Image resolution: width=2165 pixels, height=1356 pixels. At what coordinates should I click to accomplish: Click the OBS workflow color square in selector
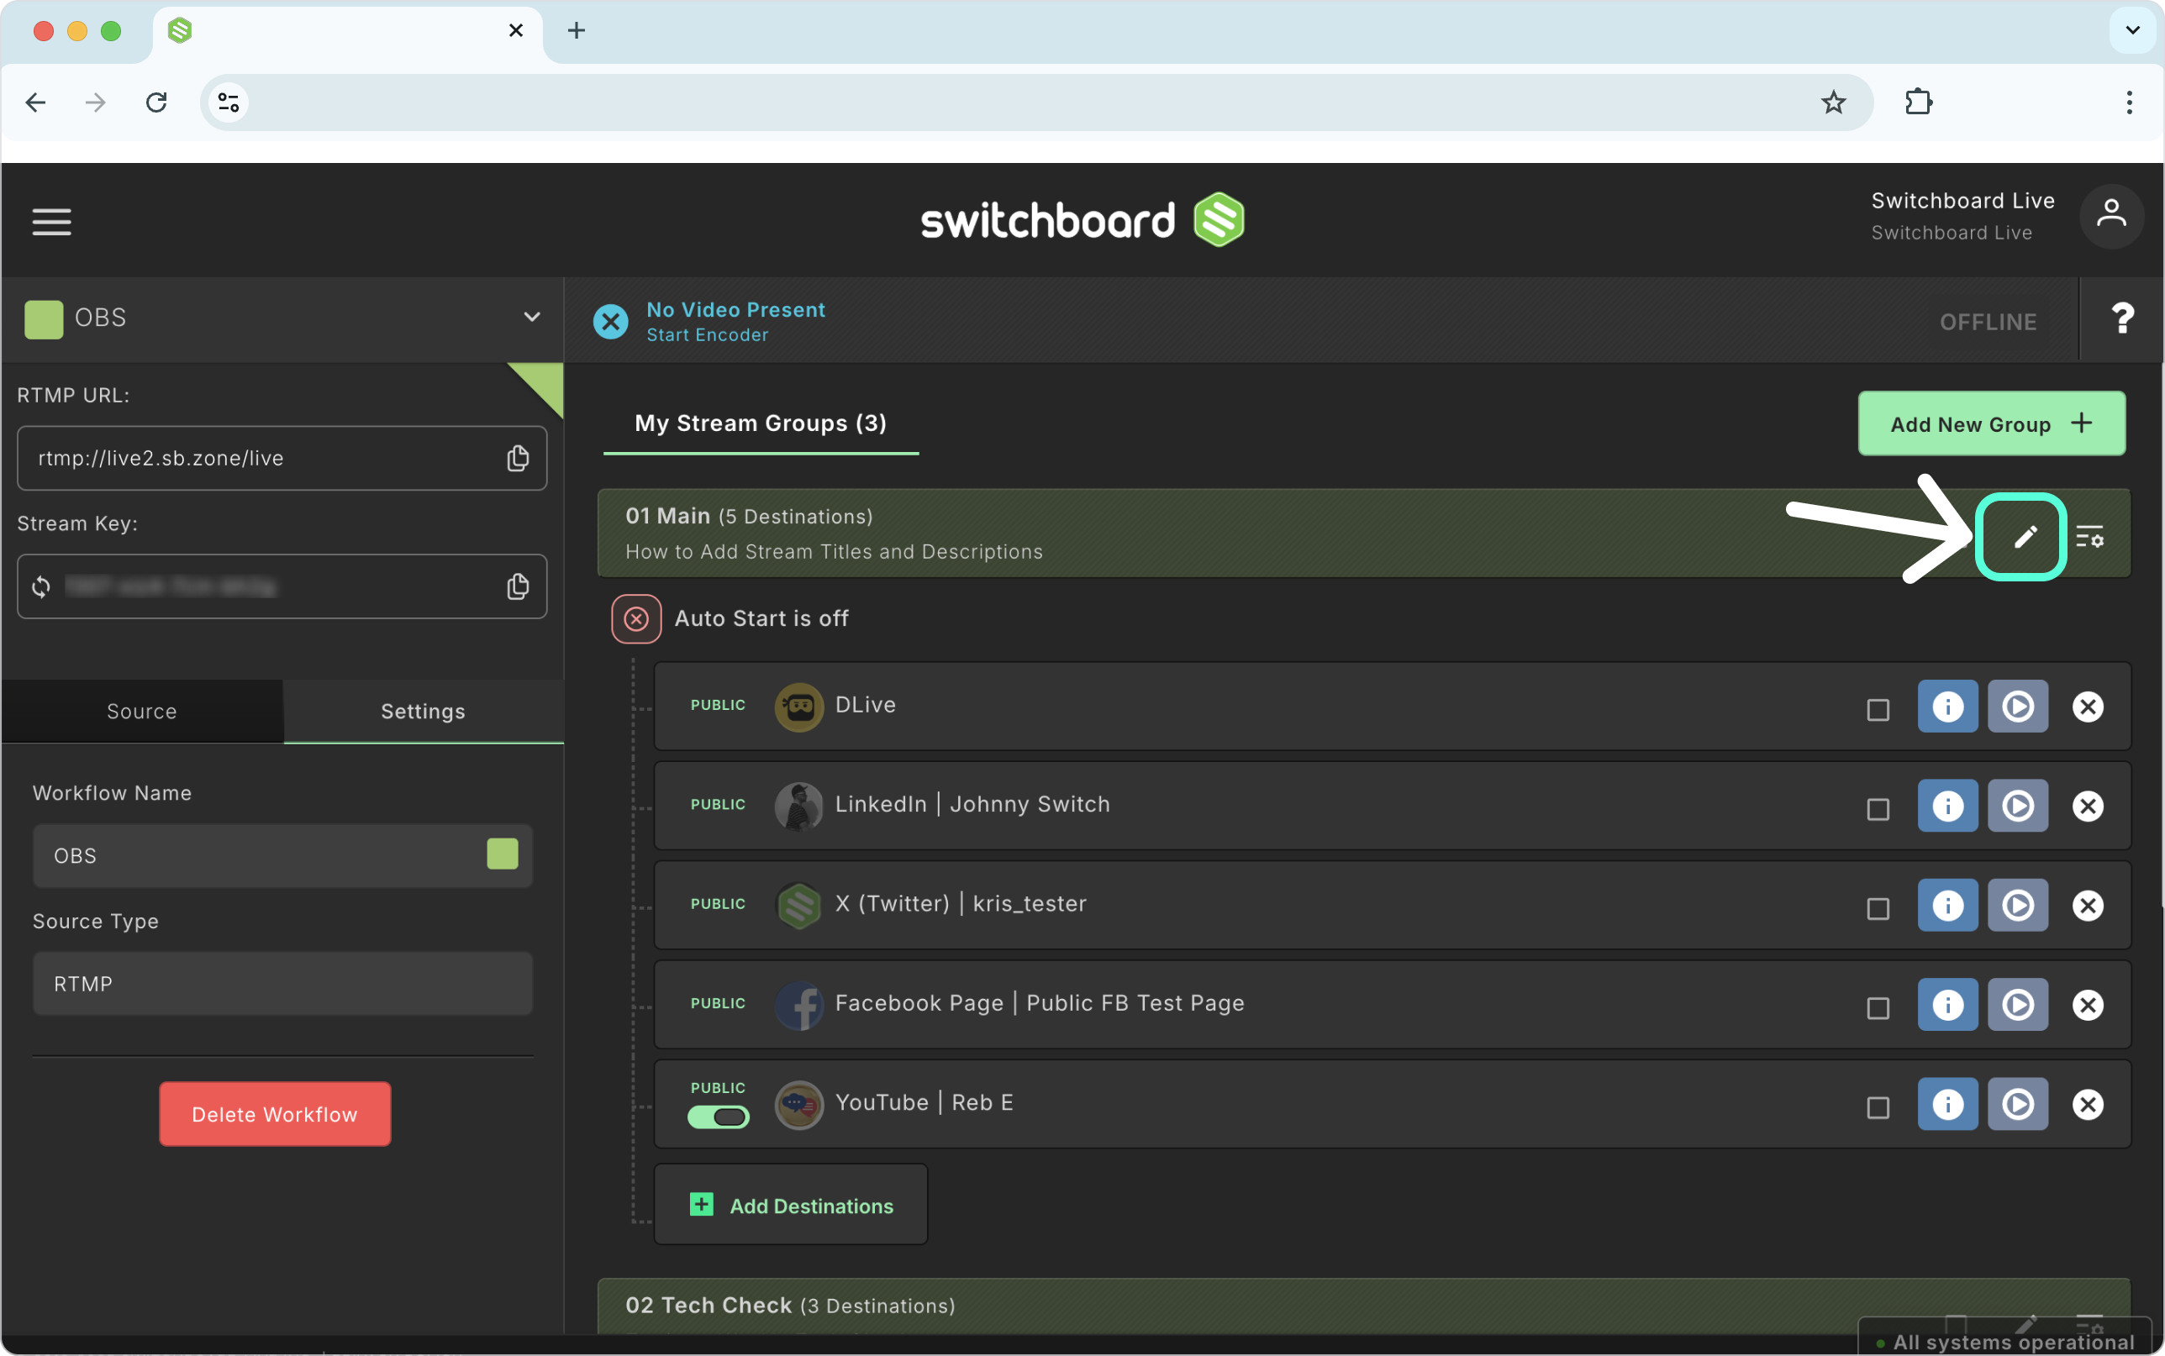[44, 319]
